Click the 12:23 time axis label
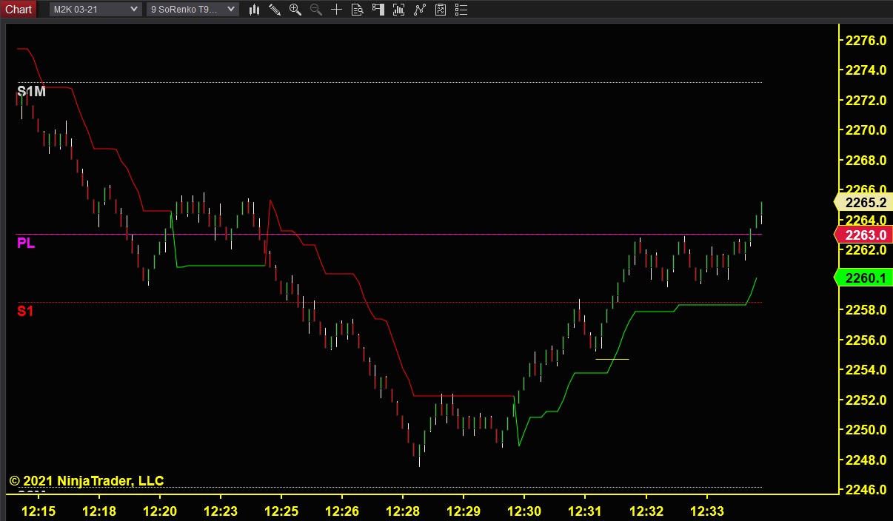Image resolution: width=893 pixels, height=521 pixels. 220,511
